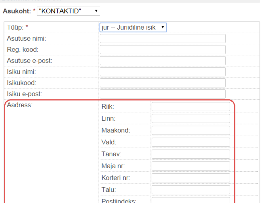Click the 'Reg. kood:' label
Screen dimensions: 261x203
coord(23,50)
